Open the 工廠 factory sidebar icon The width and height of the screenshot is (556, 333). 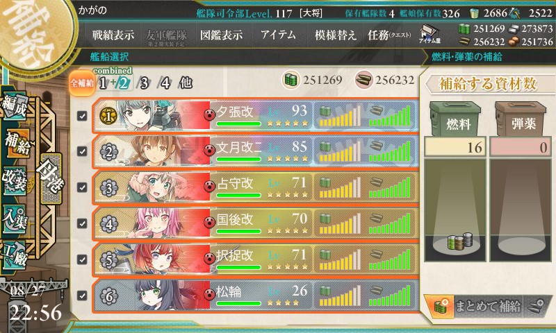[15, 255]
